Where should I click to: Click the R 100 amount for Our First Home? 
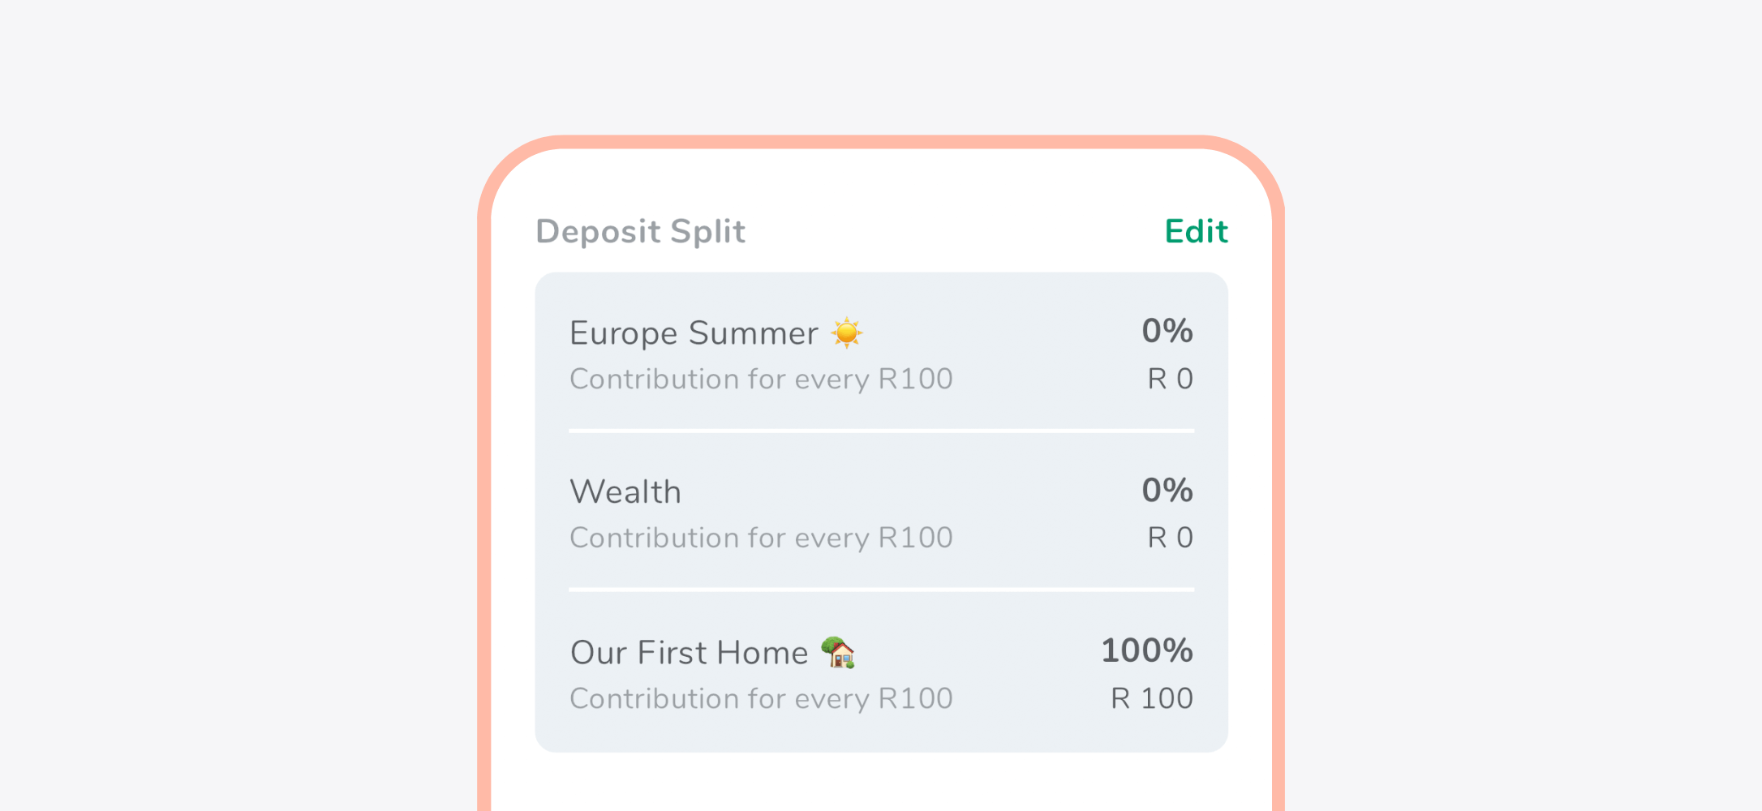click(1150, 697)
